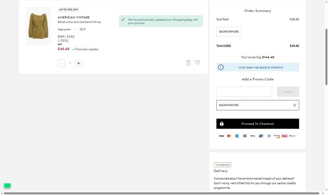Click the American Express payment icon
The height and width of the screenshot is (195, 328).
tap(237, 136)
